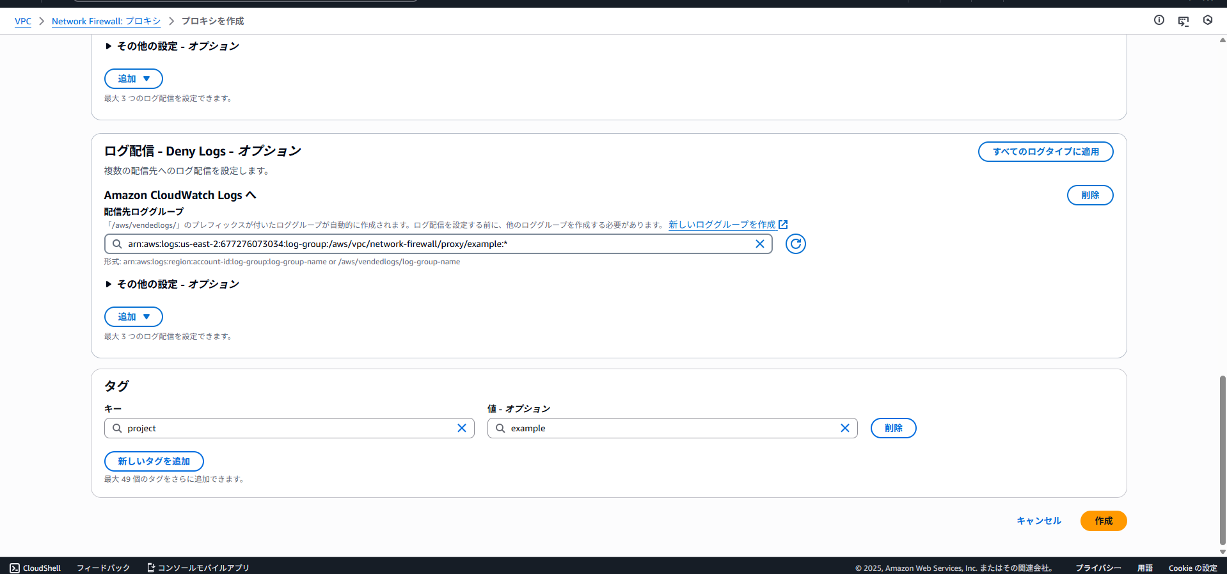
Task: Open the 追加 dropdown in Deny Logs
Action: point(134,317)
